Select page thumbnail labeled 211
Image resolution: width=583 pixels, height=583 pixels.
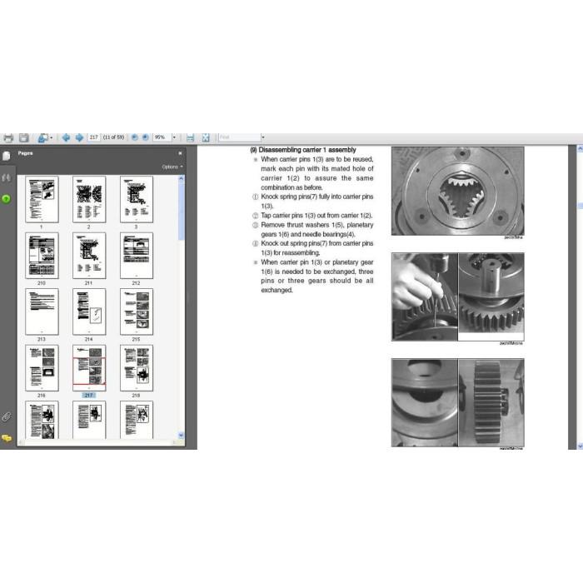pos(89,256)
